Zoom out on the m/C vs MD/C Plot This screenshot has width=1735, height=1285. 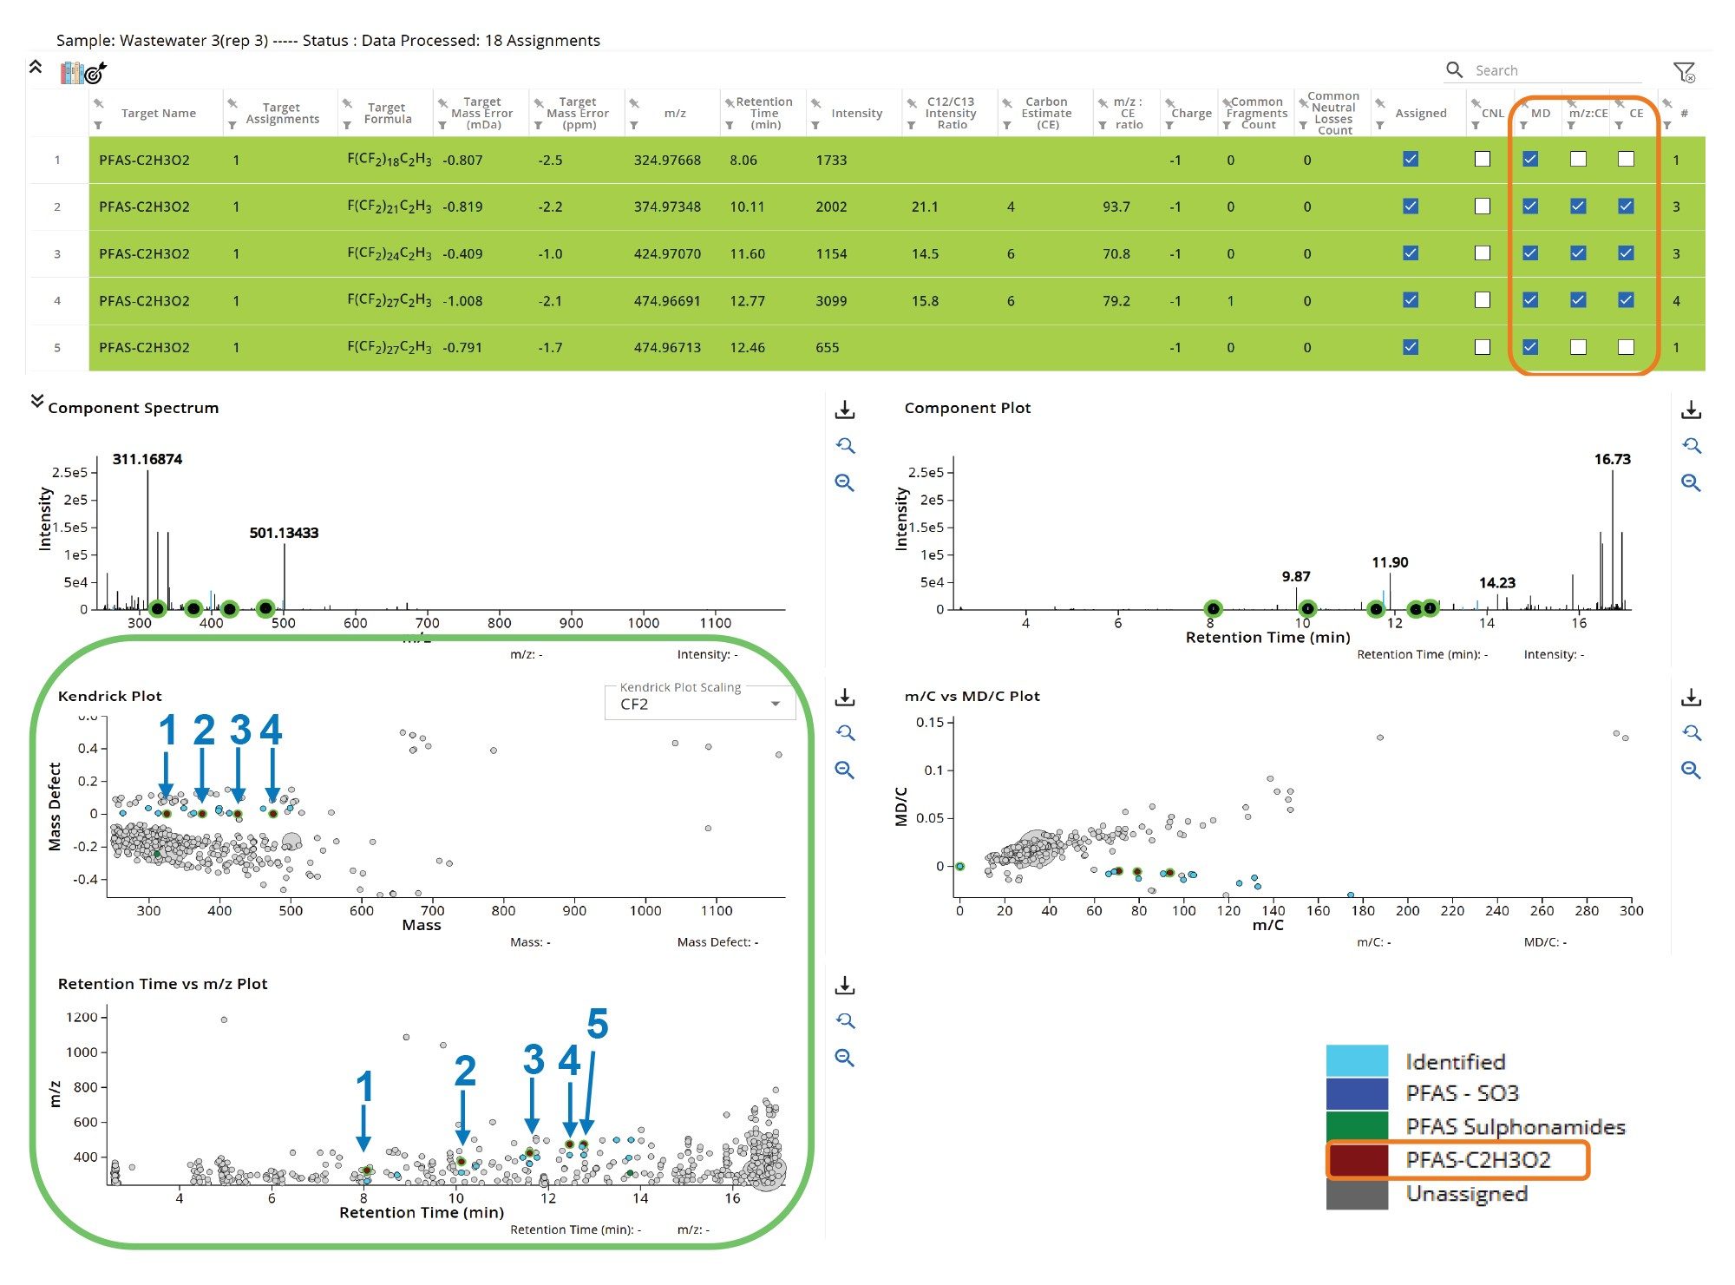pos(1691,770)
